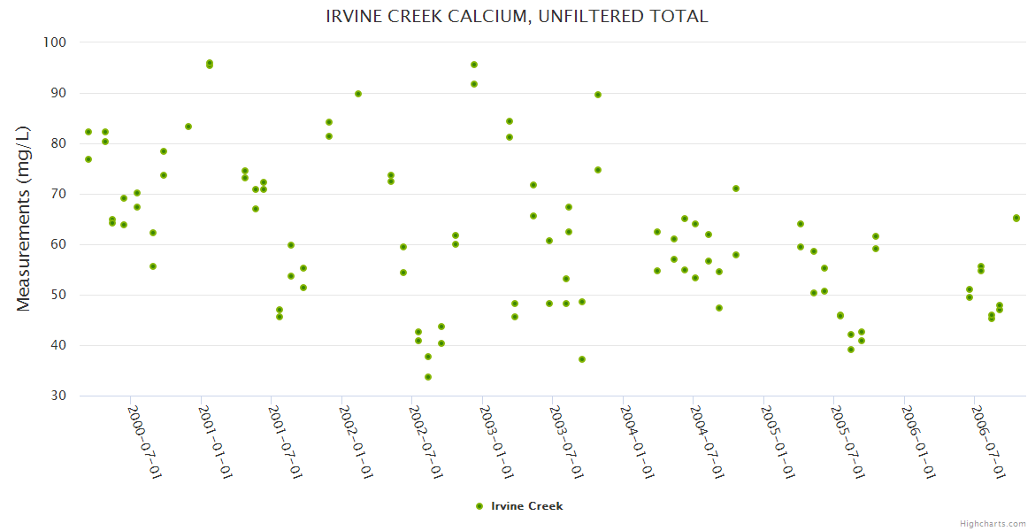Click the point near 90 in late 2003
The height and width of the screenshot is (531, 1035).
pyautogui.click(x=598, y=95)
